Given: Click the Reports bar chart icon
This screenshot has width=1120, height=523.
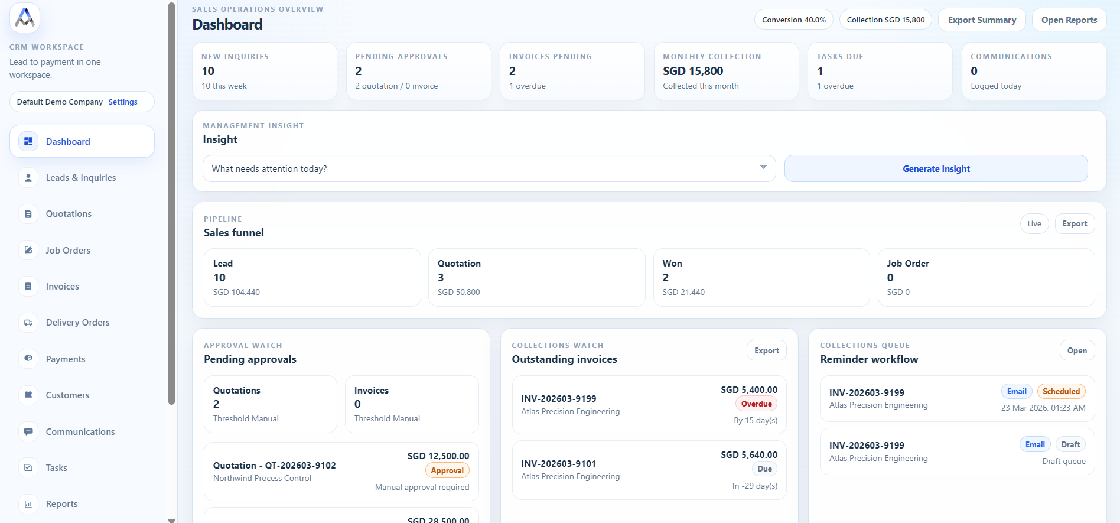Looking at the screenshot, I should pos(28,504).
